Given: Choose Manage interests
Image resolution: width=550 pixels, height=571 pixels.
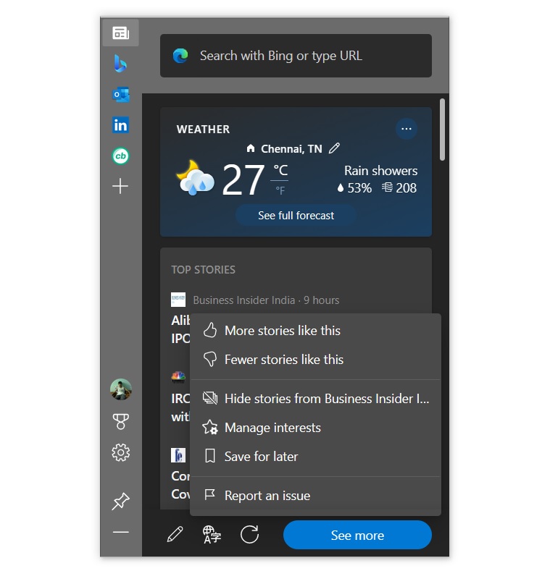Looking at the screenshot, I should coord(316,428).
